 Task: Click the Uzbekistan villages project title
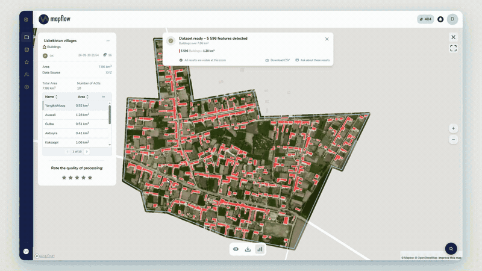(x=60, y=40)
